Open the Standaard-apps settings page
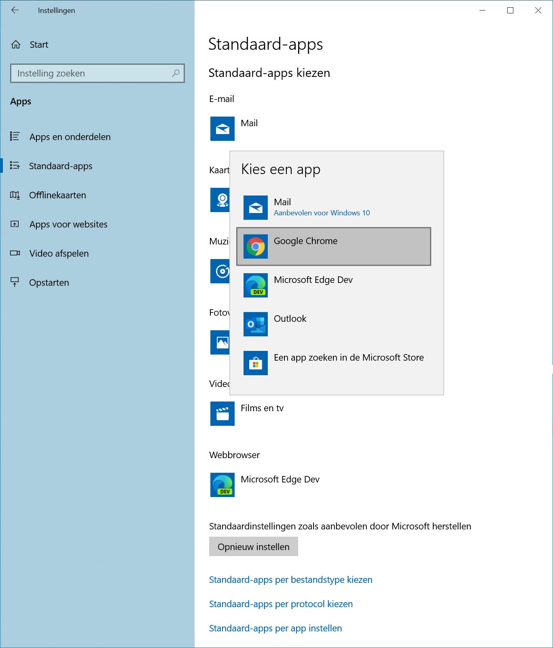This screenshot has width=553, height=648. coord(97,166)
